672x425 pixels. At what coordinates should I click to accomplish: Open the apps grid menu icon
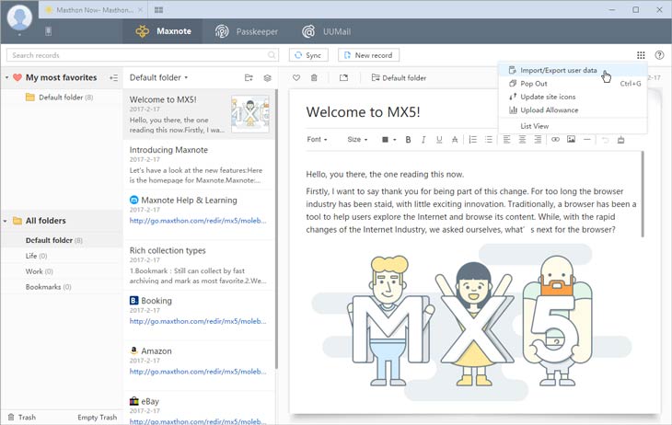click(641, 55)
